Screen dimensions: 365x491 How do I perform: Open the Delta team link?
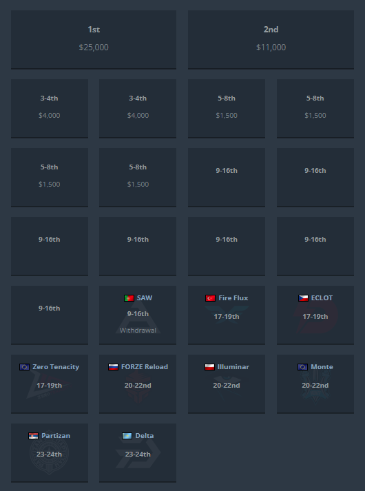(x=145, y=436)
